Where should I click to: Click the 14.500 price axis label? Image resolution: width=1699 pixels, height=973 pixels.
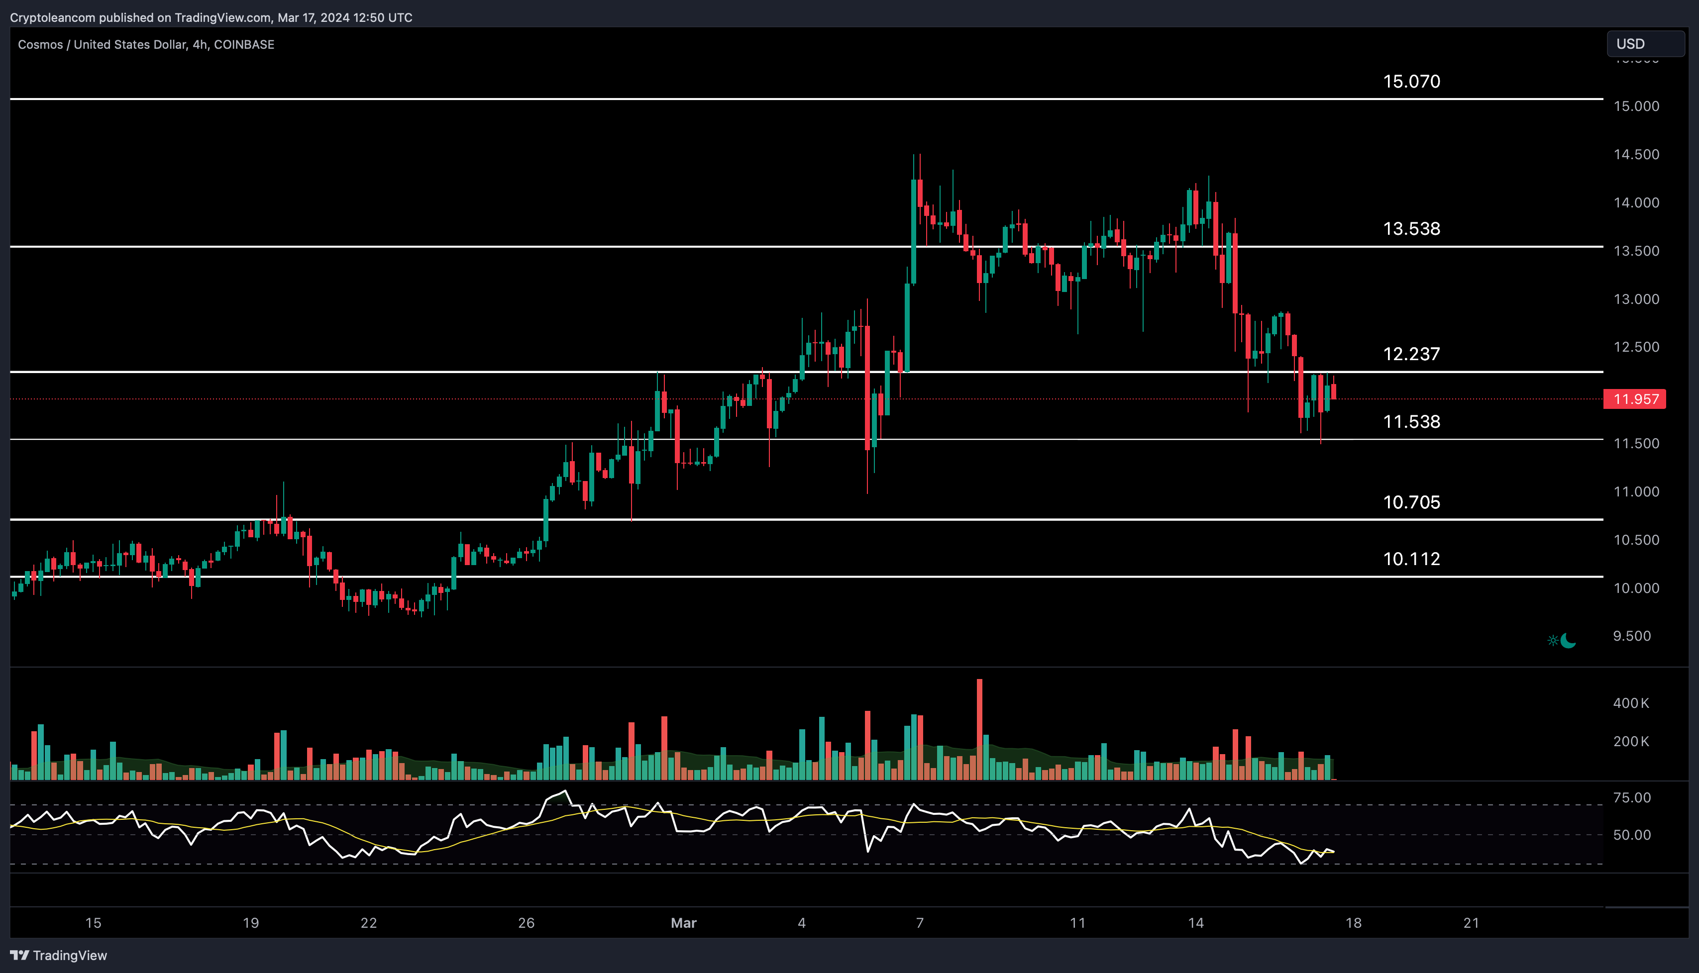pos(1636,154)
